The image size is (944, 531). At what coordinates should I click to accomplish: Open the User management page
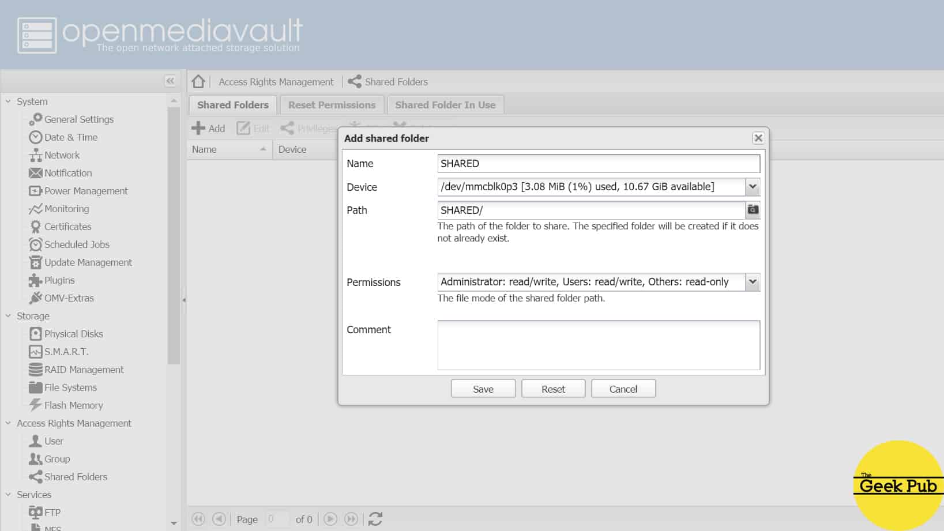click(46, 441)
